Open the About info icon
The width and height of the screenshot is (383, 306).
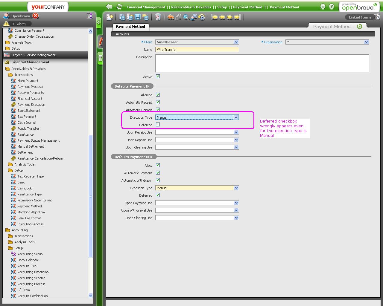point(323,7)
